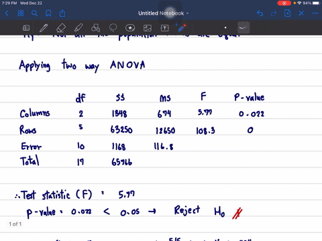This screenshot has width=322, height=241.
Task: Bookmark the current page
Action: (48, 13)
